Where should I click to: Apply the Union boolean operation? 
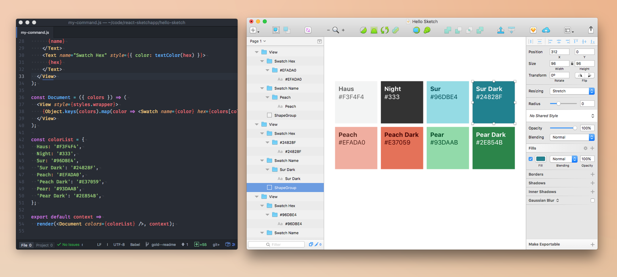pyautogui.click(x=448, y=30)
